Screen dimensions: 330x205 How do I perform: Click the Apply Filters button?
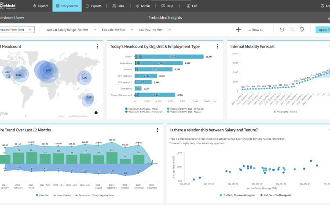323,30
